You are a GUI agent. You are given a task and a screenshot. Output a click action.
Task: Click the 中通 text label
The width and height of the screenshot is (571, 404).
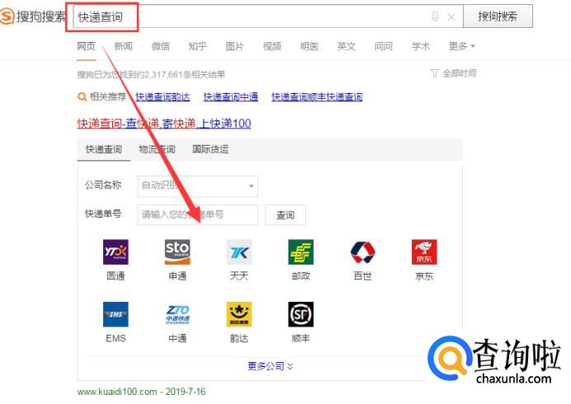point(177,339)
